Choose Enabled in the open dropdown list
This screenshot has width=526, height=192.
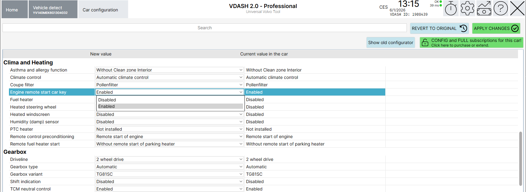coord(170,106)
